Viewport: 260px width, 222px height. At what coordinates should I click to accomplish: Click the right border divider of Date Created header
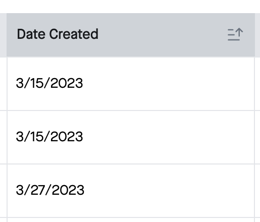[255, 35]
